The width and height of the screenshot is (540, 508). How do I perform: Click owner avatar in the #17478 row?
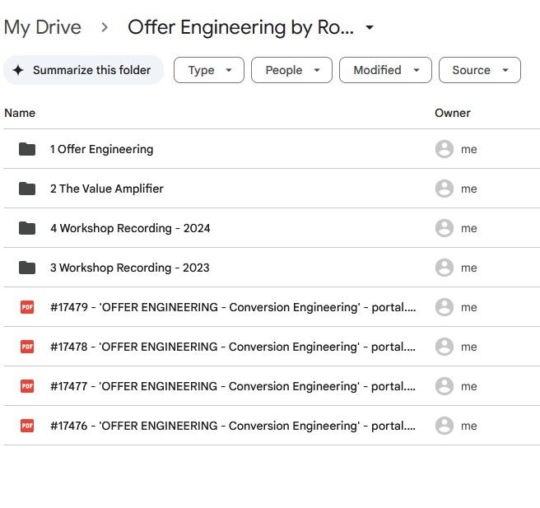pyautogui.click(x=445, y=347)
